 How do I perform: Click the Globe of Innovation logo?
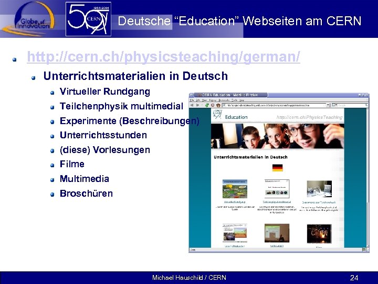[29, 19]
